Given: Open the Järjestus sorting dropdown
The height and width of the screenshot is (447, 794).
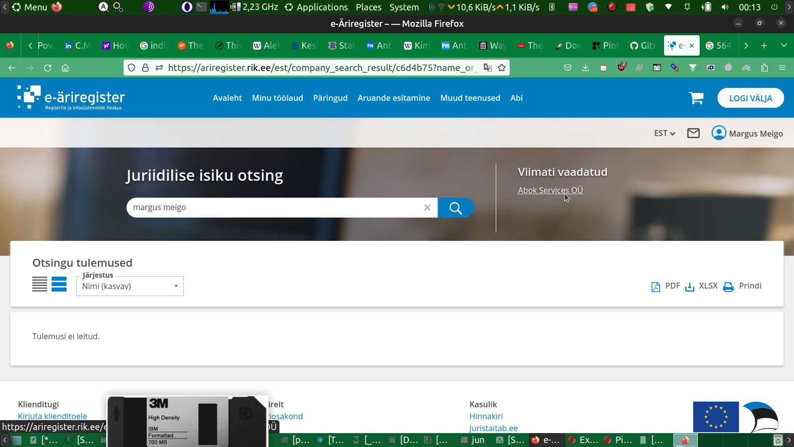Looking at the screenshot, I should tap(130, 286).
